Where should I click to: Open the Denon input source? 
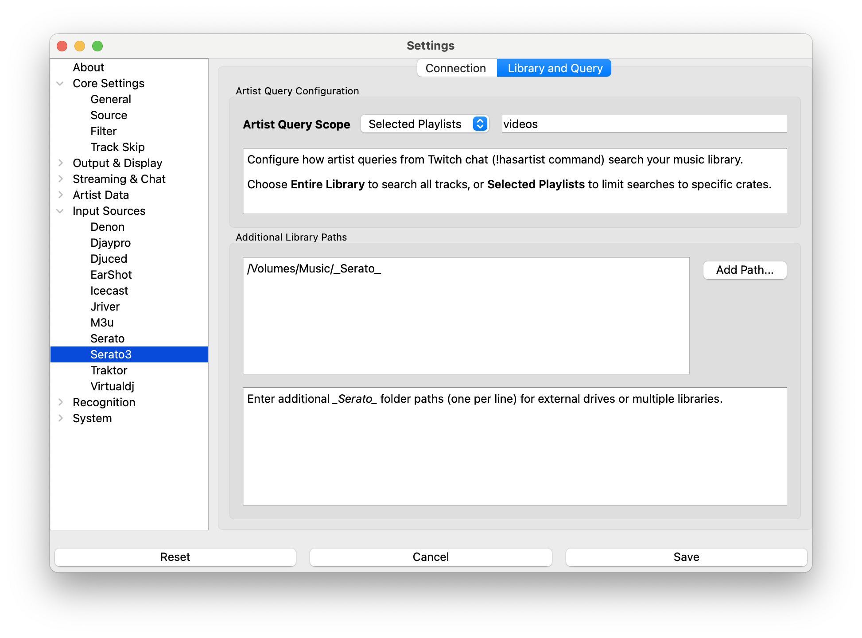[x=108, y=227]
